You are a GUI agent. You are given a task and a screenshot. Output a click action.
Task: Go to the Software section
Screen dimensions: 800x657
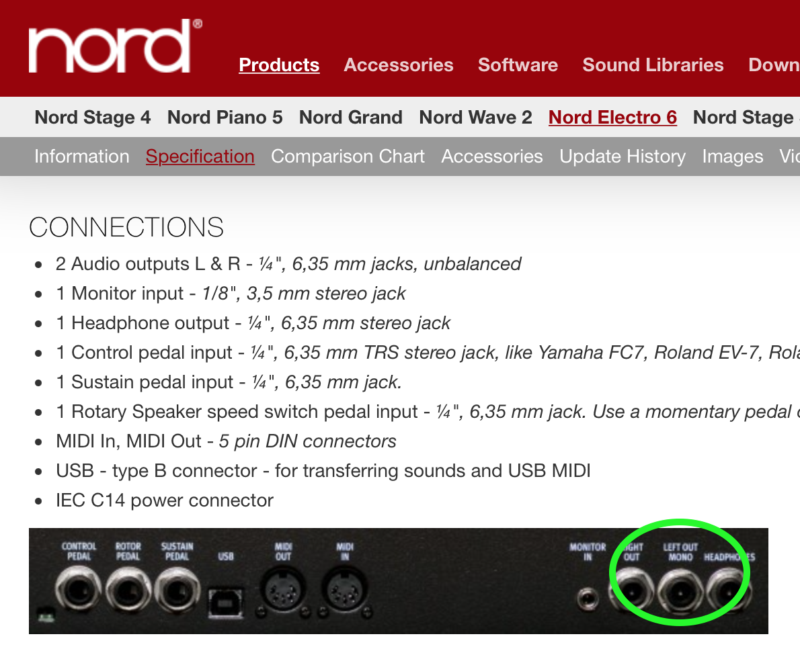click(x=518, y=64)
